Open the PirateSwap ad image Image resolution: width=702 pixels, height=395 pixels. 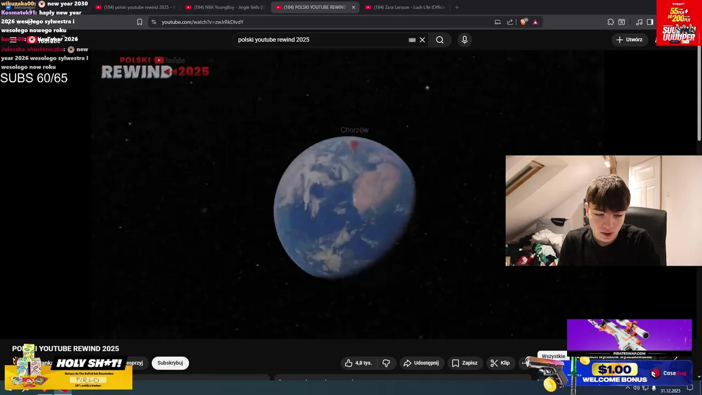pos(629,337)
